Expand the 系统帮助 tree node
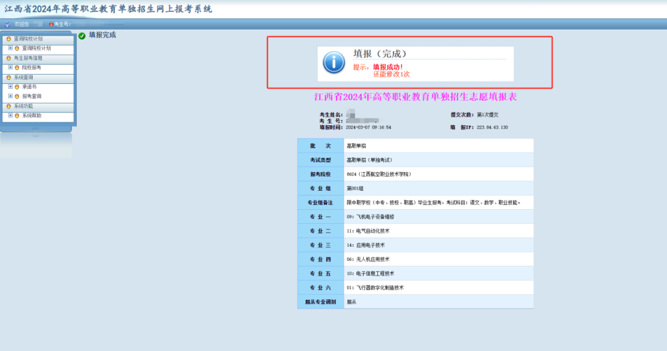The image size is (667, 351). click(10, 116)
